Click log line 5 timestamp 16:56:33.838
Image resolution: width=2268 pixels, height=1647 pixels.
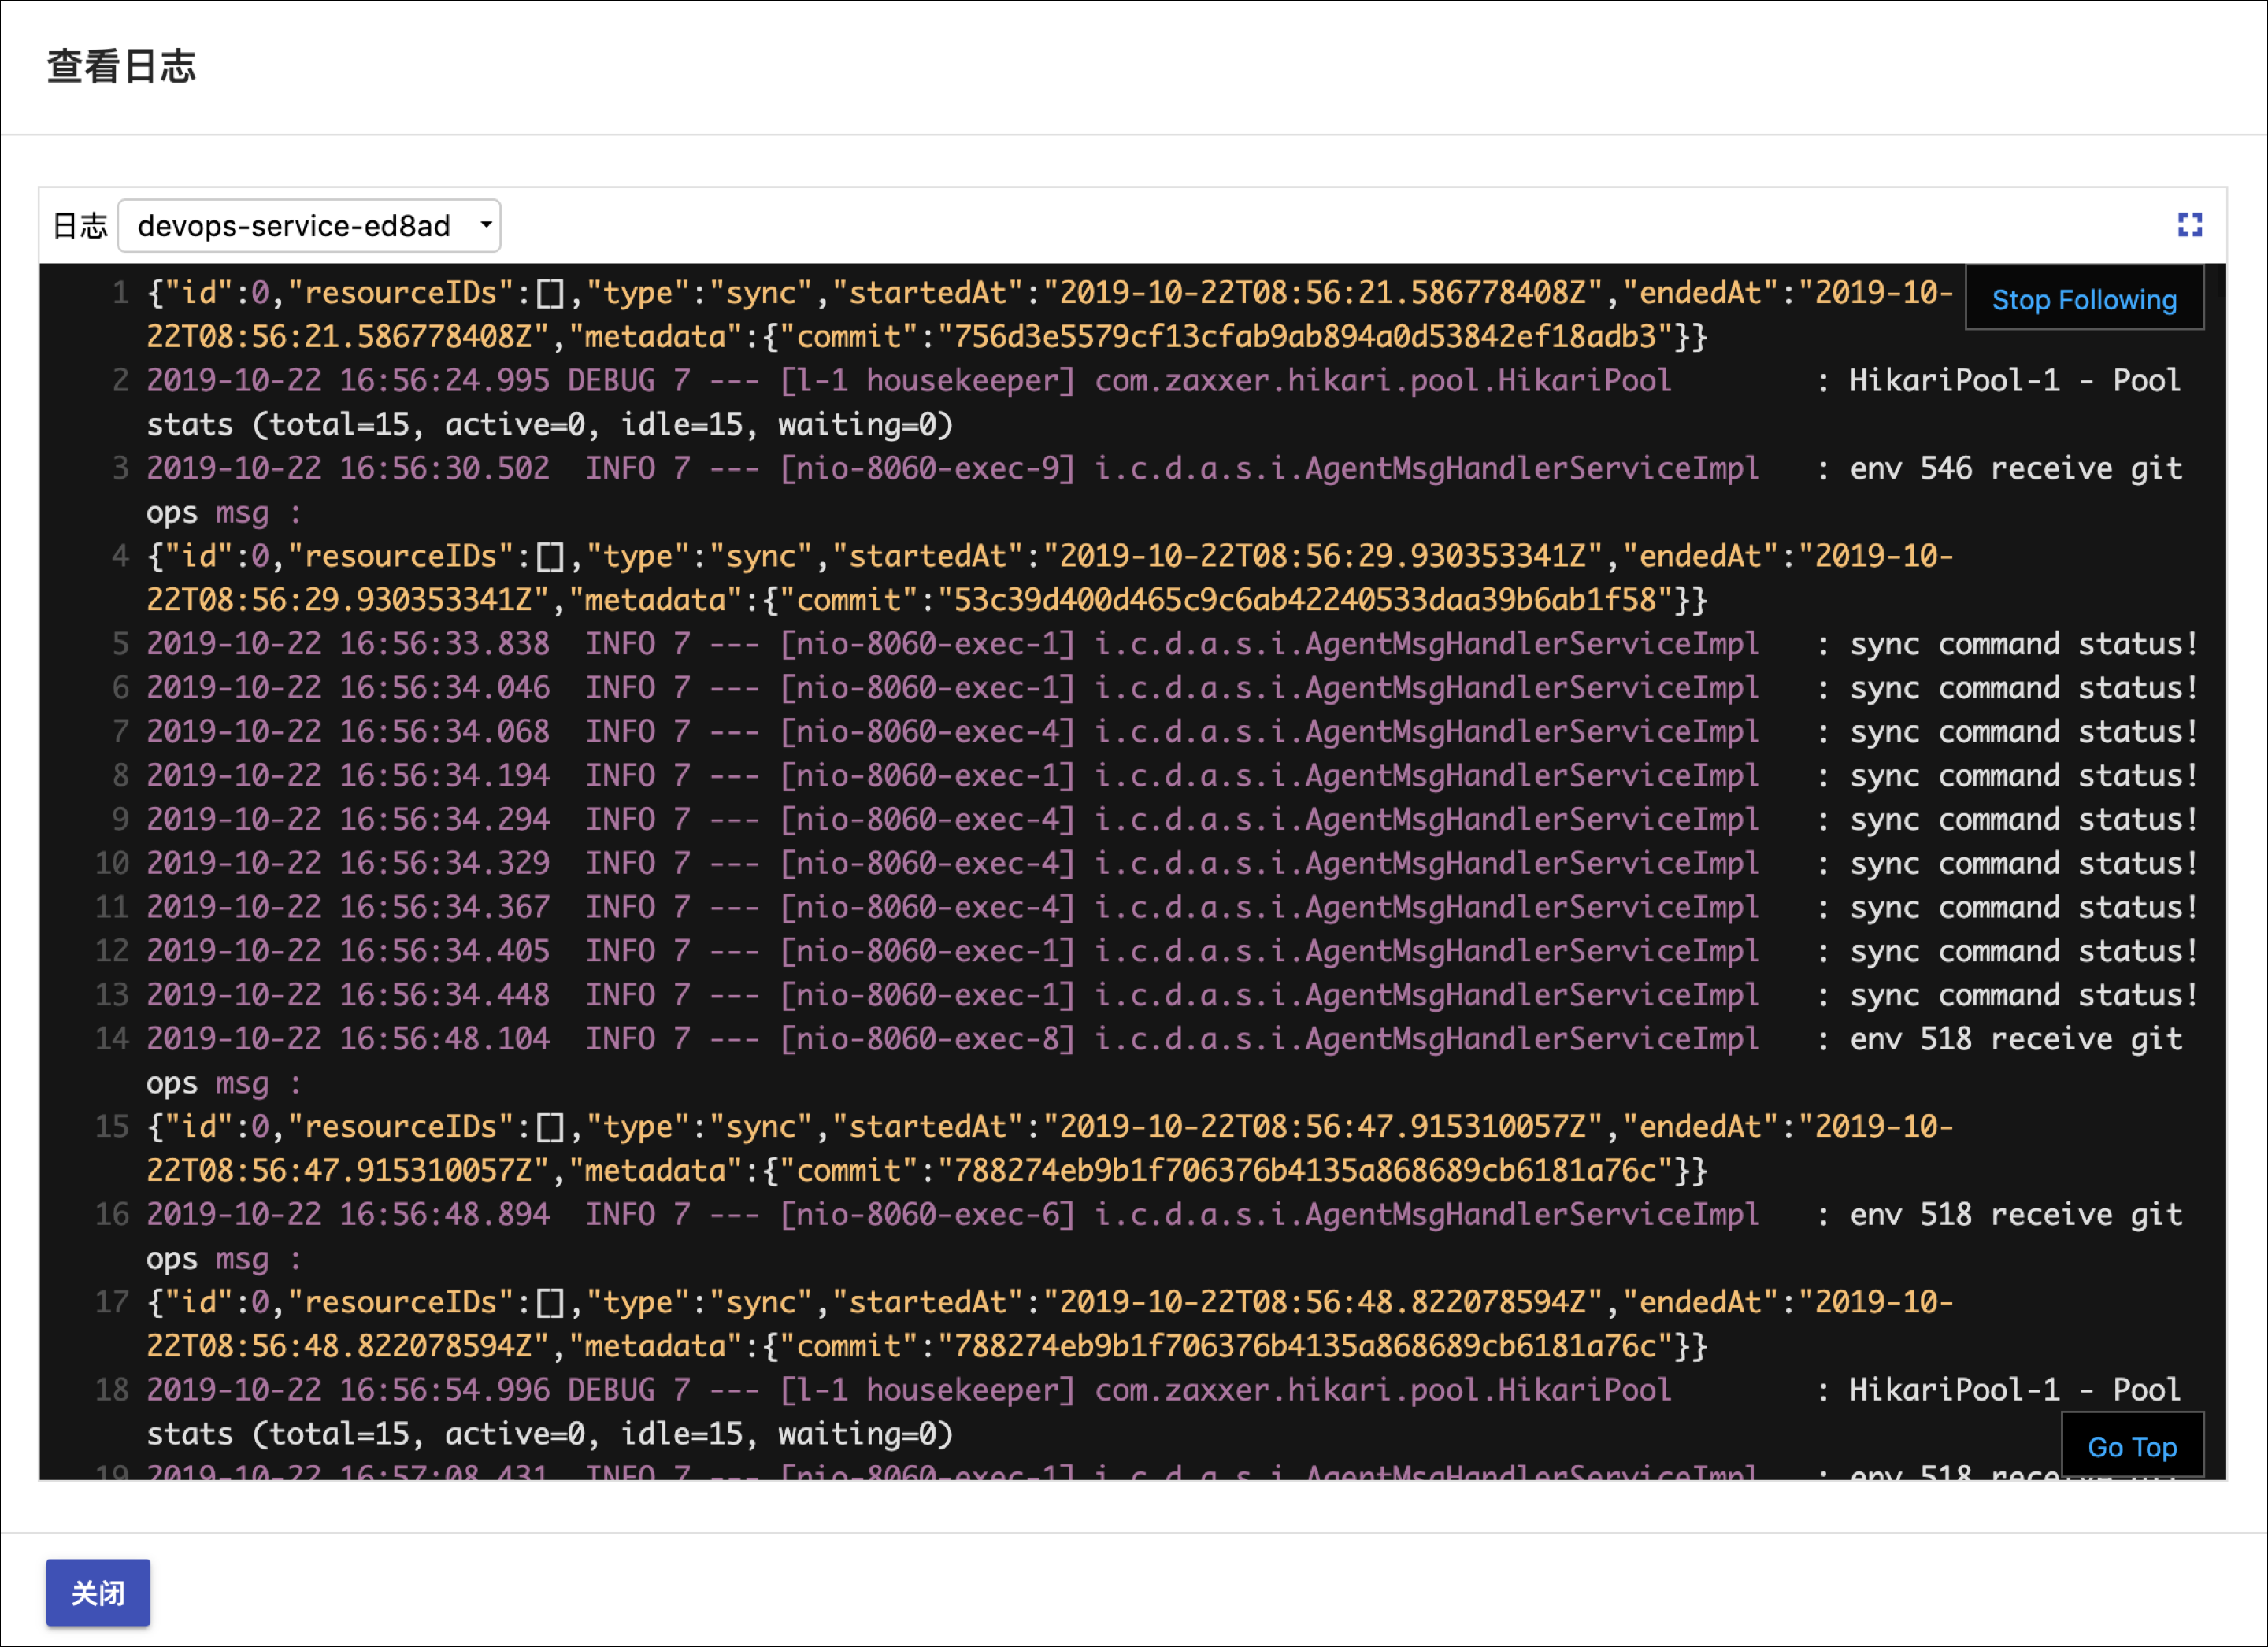[443, 644]
